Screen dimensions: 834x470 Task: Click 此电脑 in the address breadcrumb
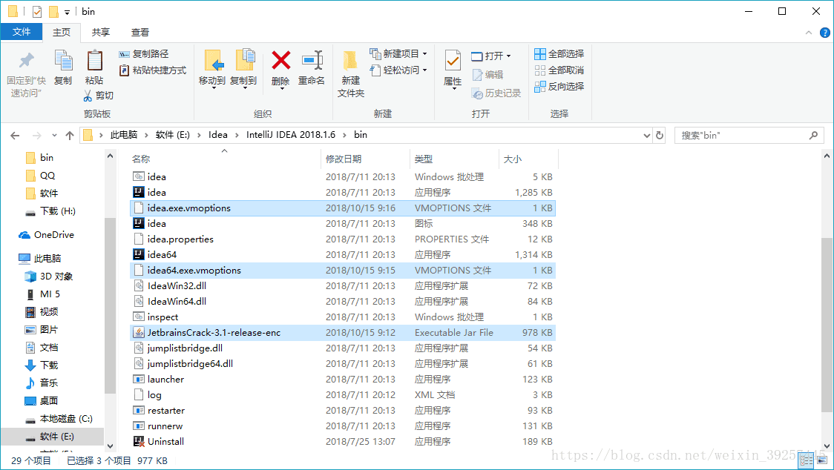123,135
